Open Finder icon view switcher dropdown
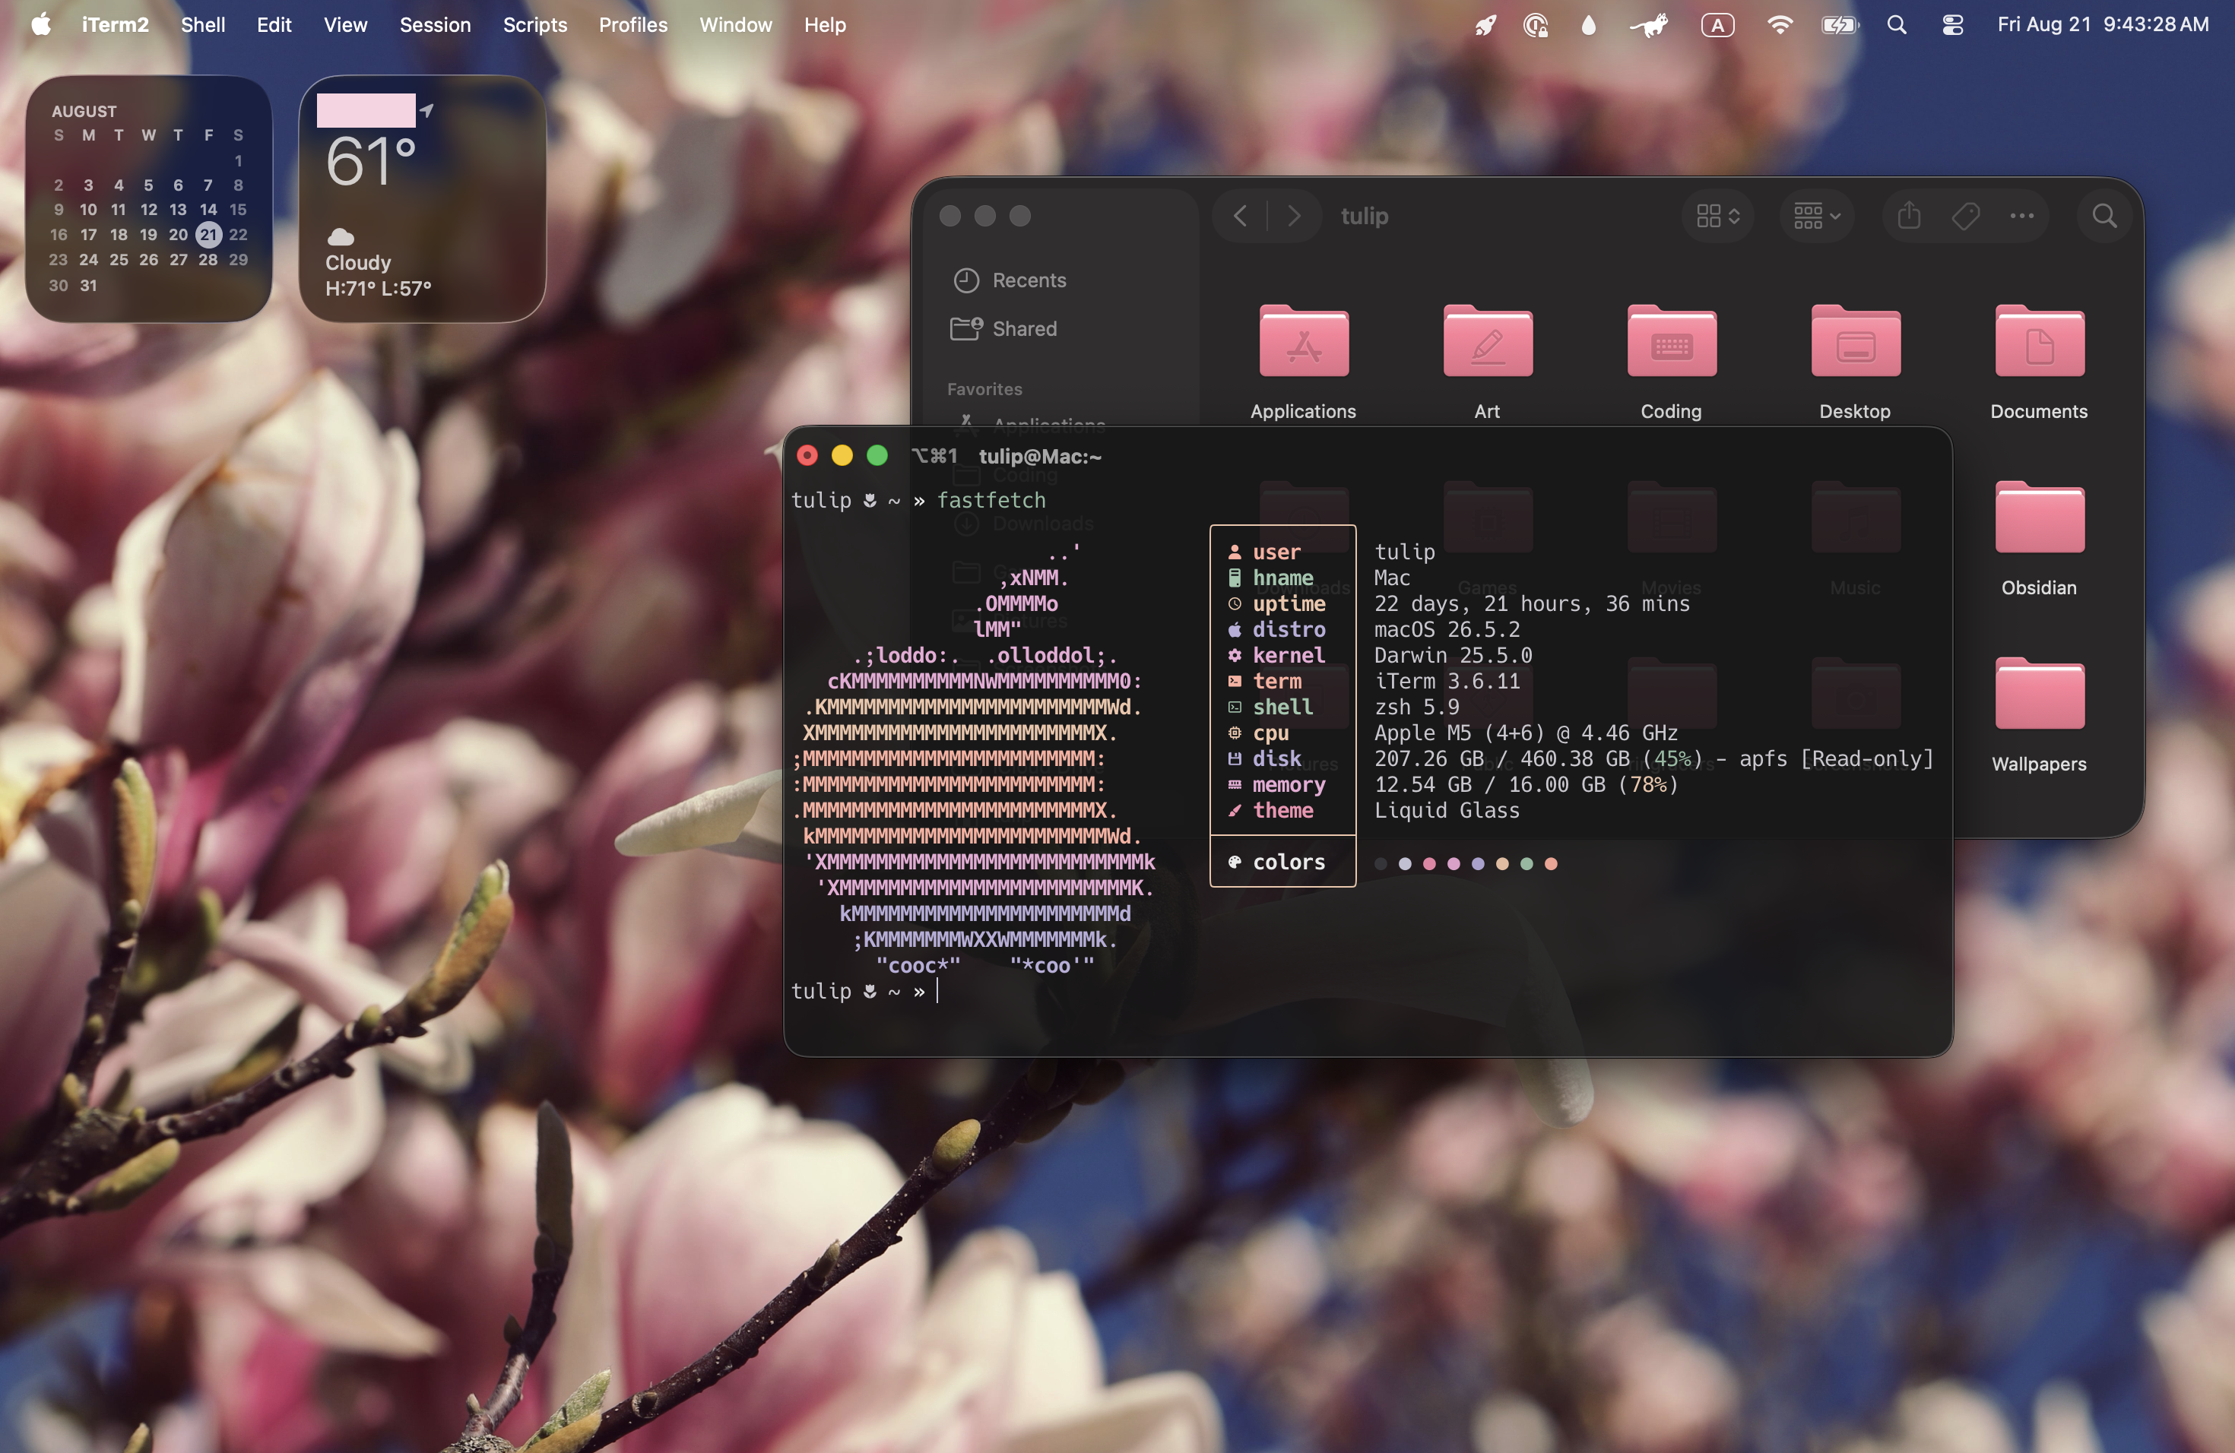 pos(1717,216)
